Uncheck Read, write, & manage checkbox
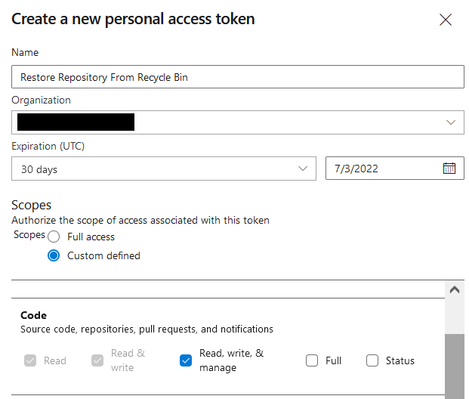 click(x=186, y=360)
